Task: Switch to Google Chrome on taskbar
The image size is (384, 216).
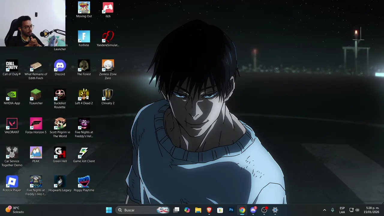Action: click(242, 210)
